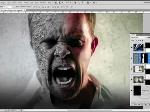Open the Filter menu
This screenshot has height=112, width=150.
tap(20, 3)
